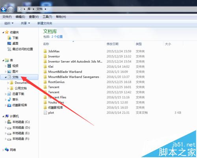The image size is (197, 158).
Task: Click the Forward navigation arrow button
Action: 11,9
